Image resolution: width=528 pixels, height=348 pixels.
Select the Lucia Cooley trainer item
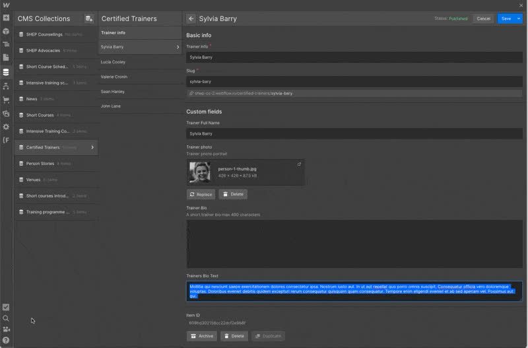113,62
